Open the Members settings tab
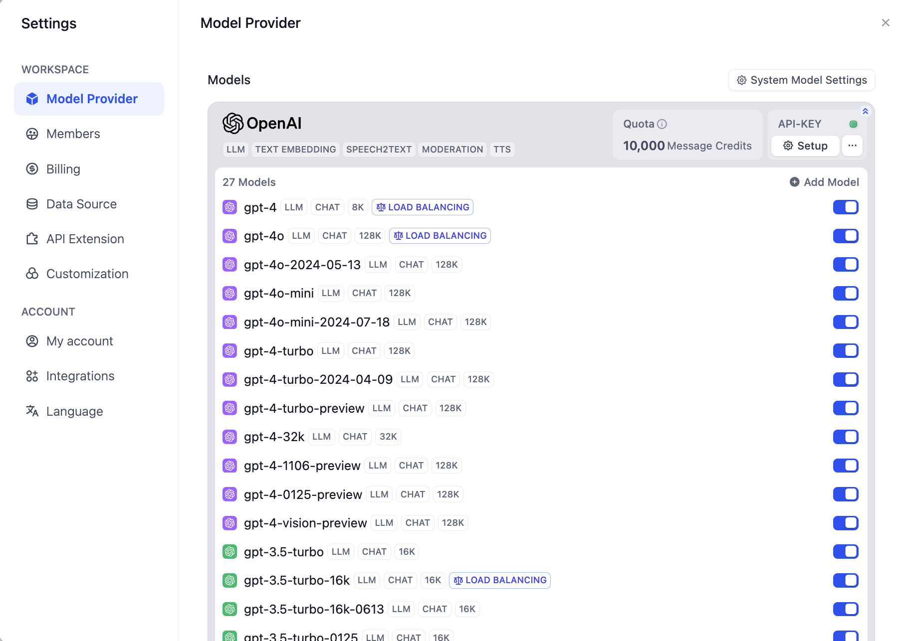The height and width of the screenshot is (641, 902). pos(73,134)
